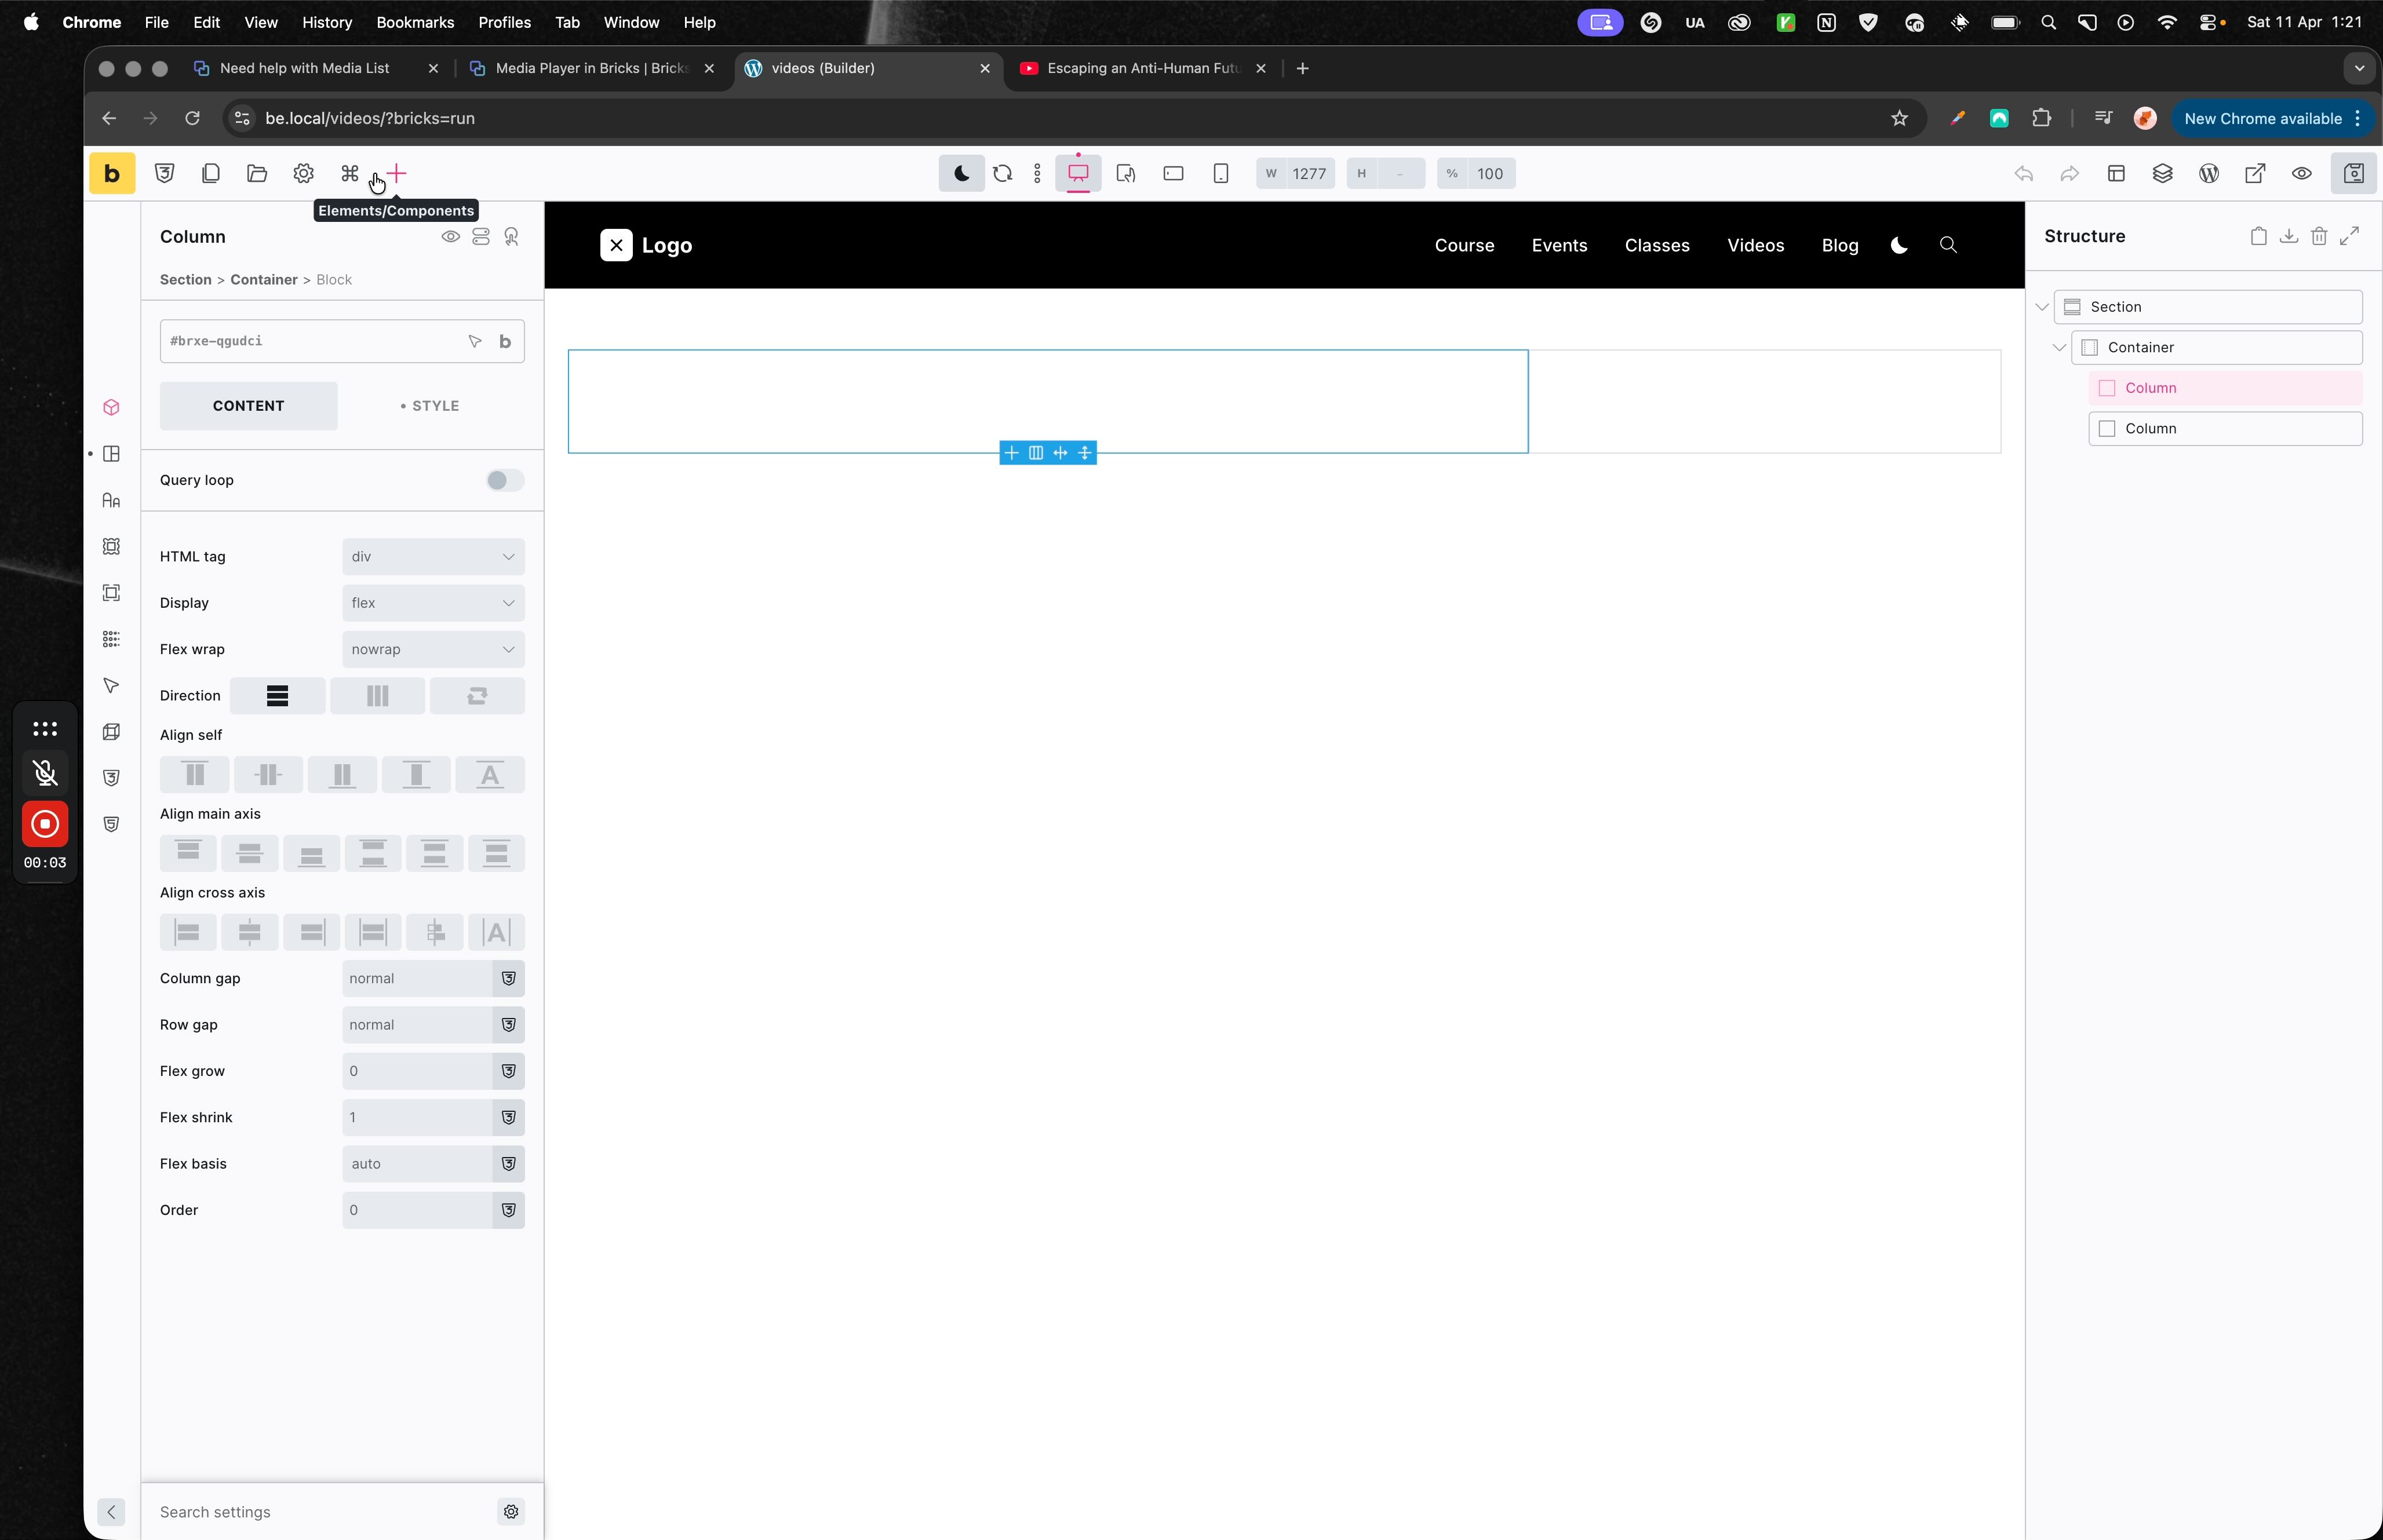Open the Display flex dropdown

(x=433, y=603)
